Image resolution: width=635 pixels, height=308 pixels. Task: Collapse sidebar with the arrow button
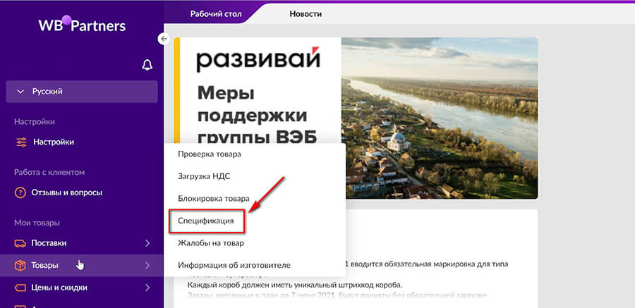pyautogui.click(x=164, y=39)
